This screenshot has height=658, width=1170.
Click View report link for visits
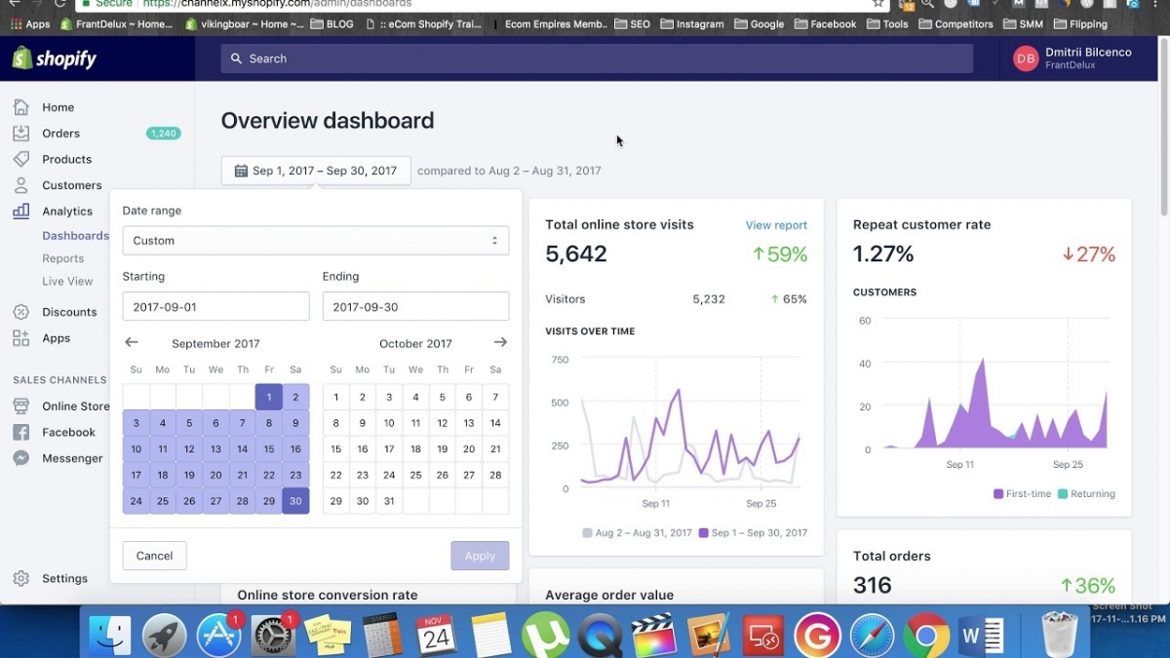click(776, 225)
